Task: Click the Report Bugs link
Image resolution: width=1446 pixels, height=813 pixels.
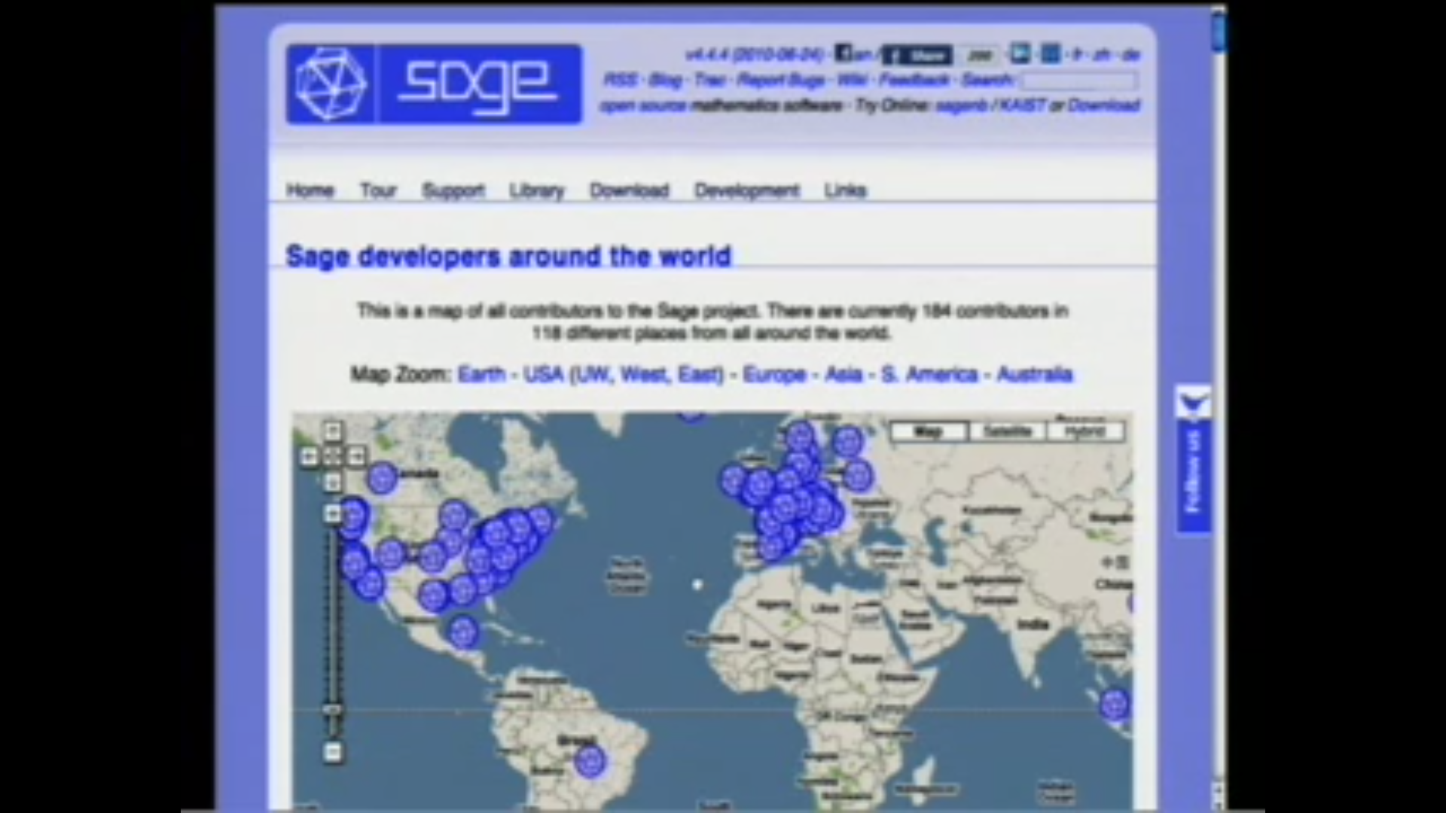Action: 783,80
